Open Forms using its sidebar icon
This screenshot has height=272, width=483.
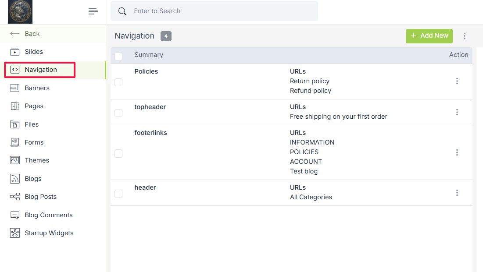[15, 142]
